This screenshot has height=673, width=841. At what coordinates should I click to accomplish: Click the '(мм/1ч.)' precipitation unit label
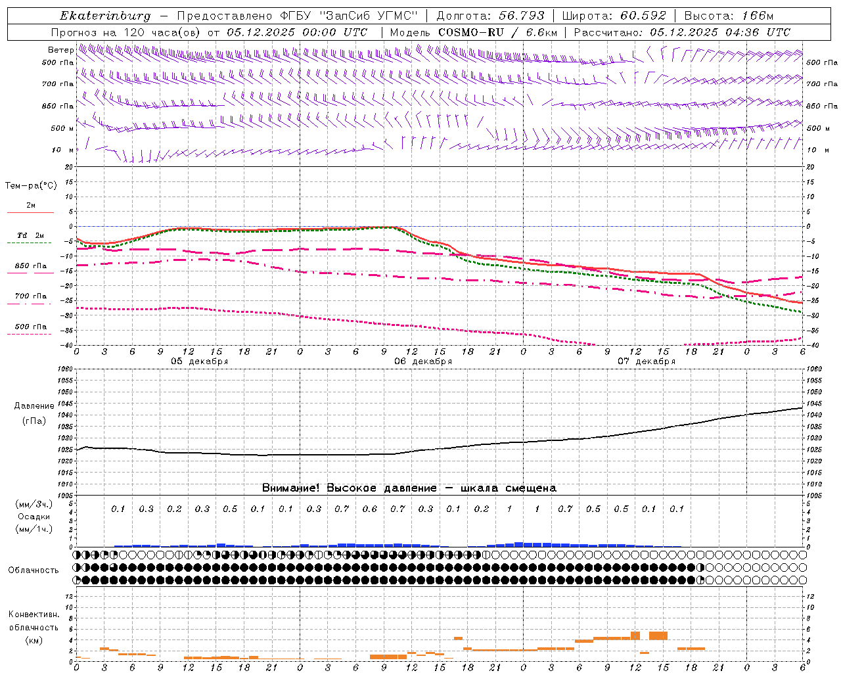coord(34,529)
